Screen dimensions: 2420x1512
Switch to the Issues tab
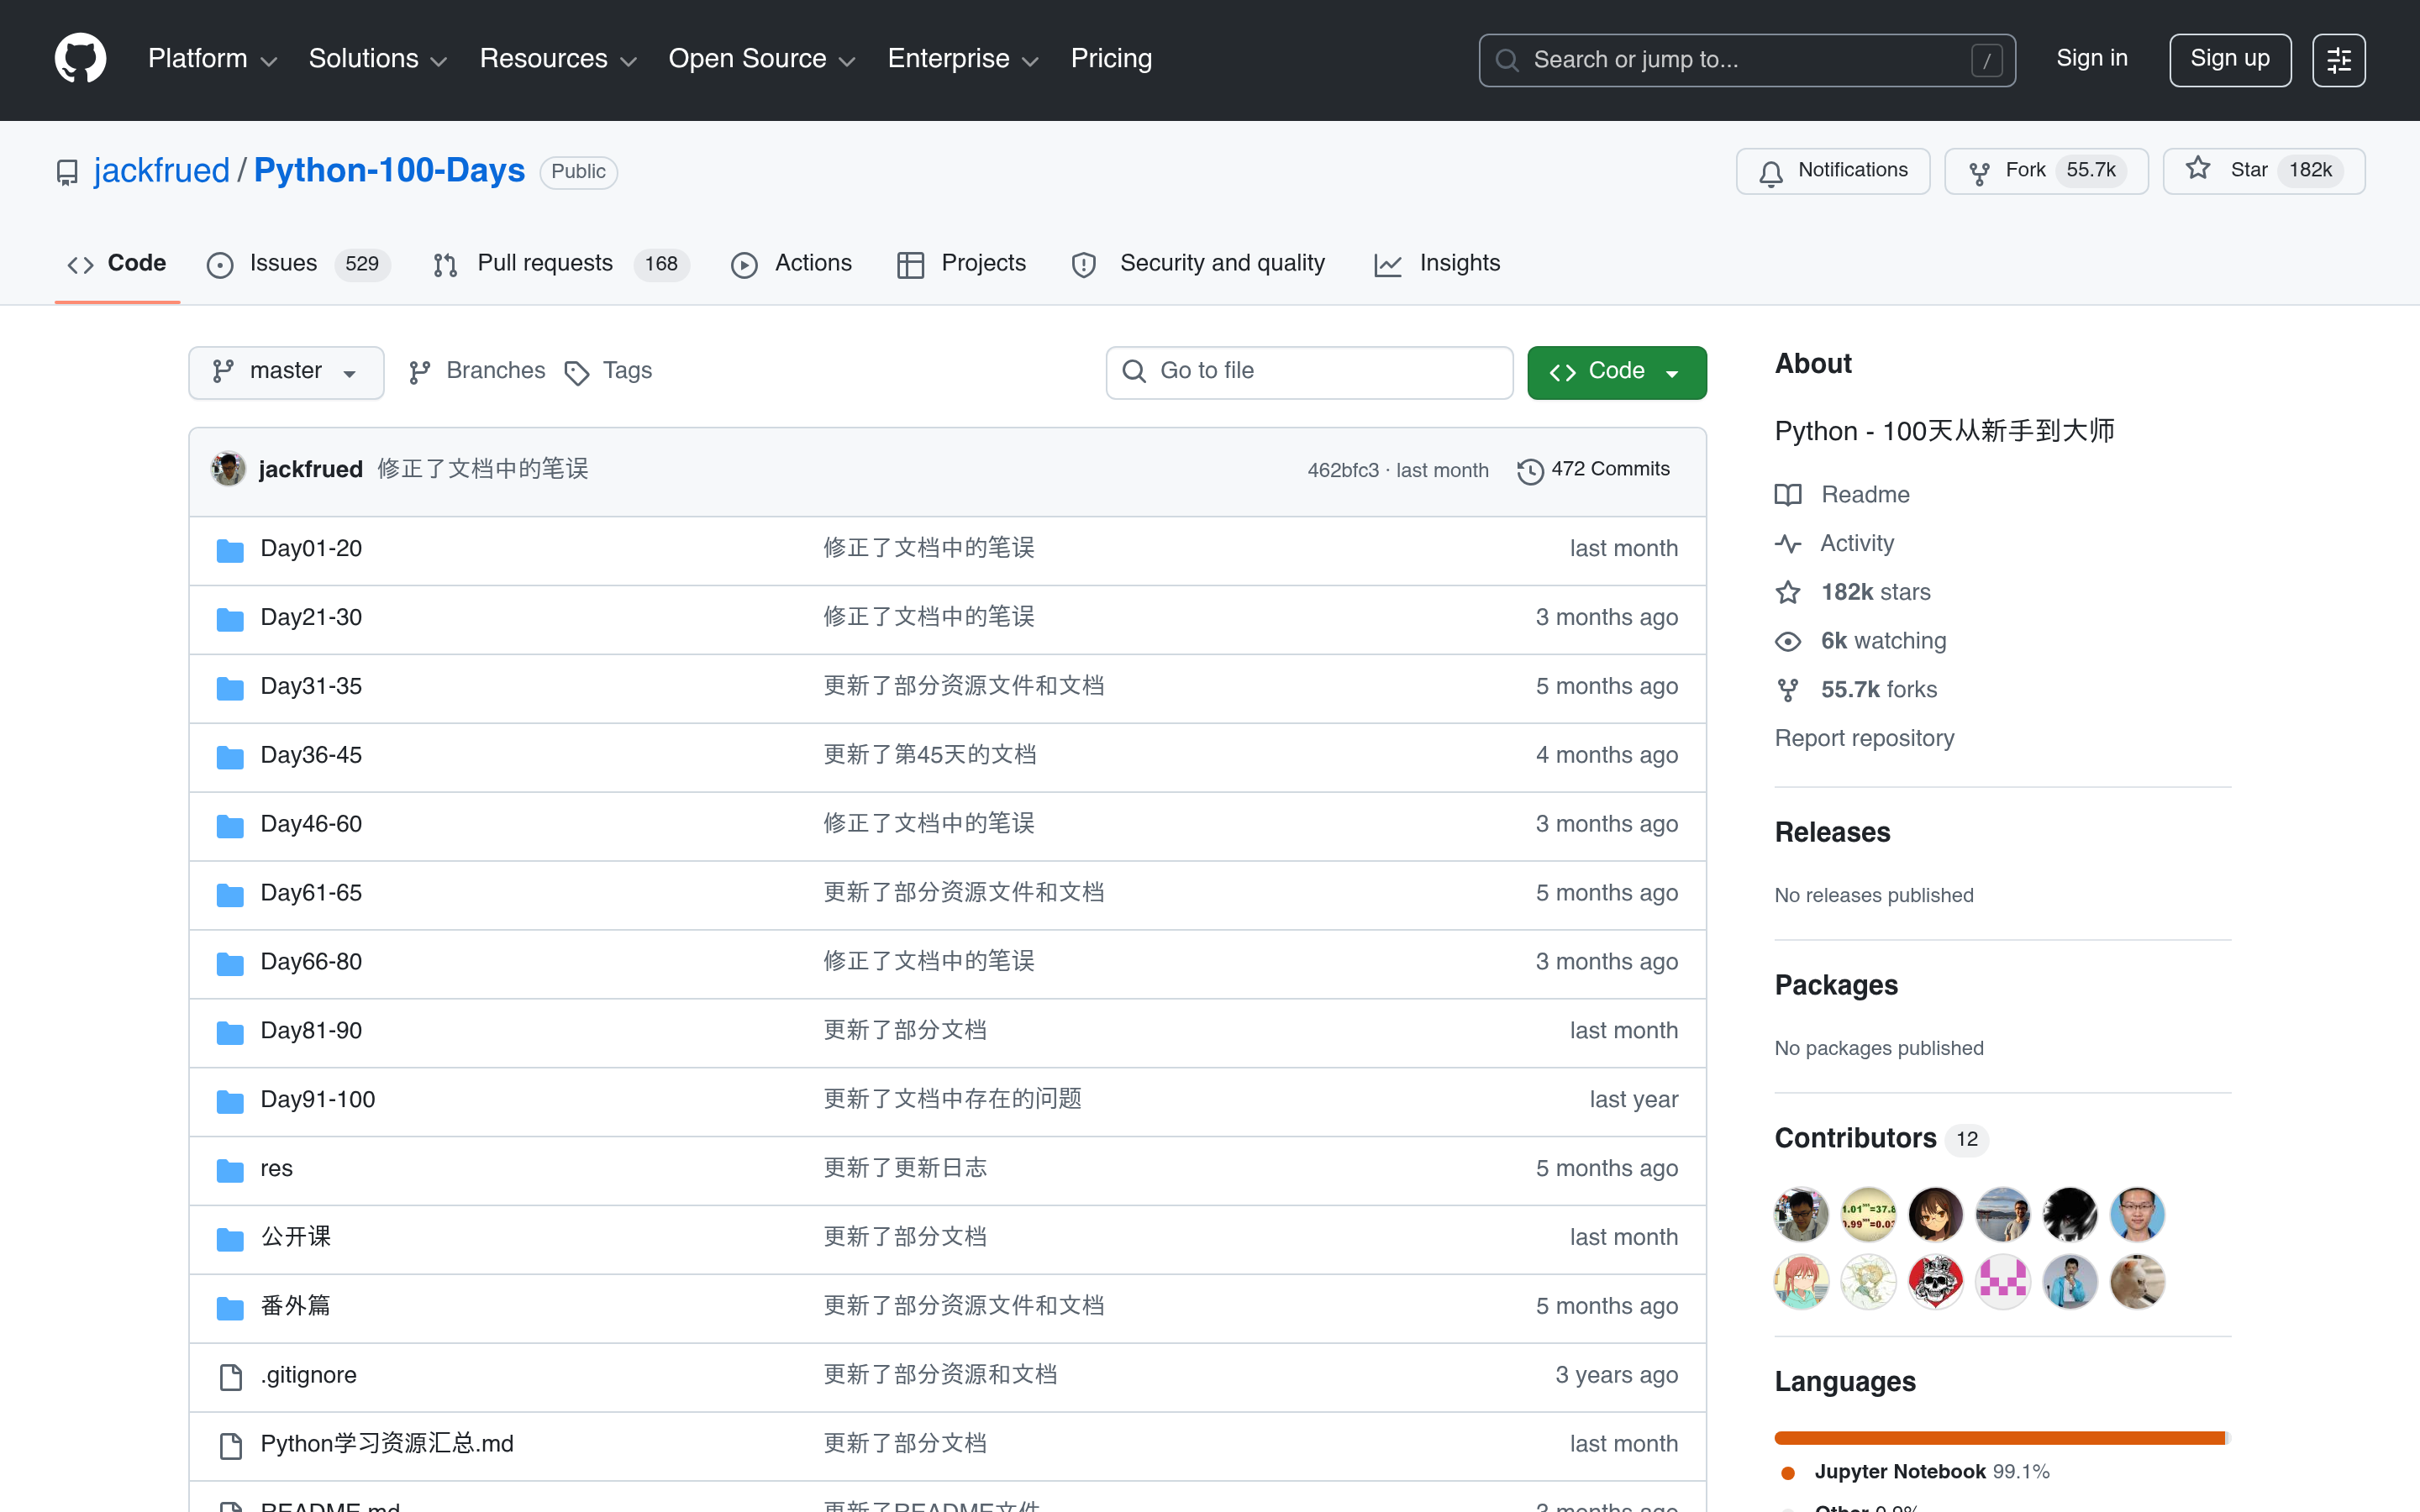click(x=298, y=264)
